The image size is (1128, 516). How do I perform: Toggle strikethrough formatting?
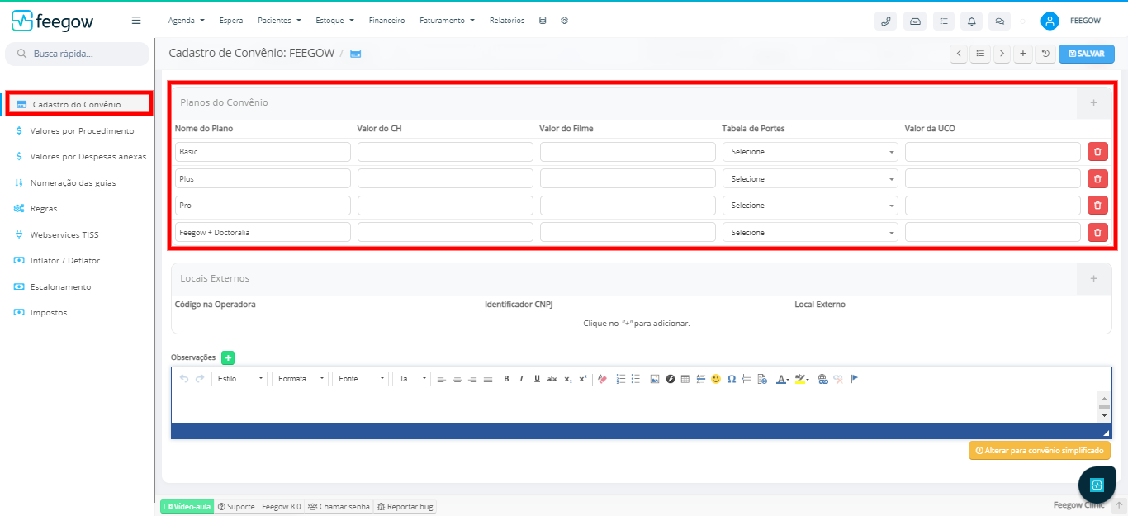point(552,379)
